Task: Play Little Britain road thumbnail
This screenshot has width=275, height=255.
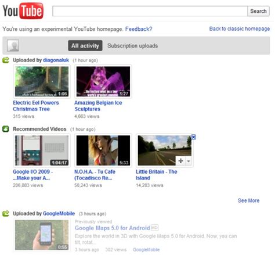Action: point(164,150)
